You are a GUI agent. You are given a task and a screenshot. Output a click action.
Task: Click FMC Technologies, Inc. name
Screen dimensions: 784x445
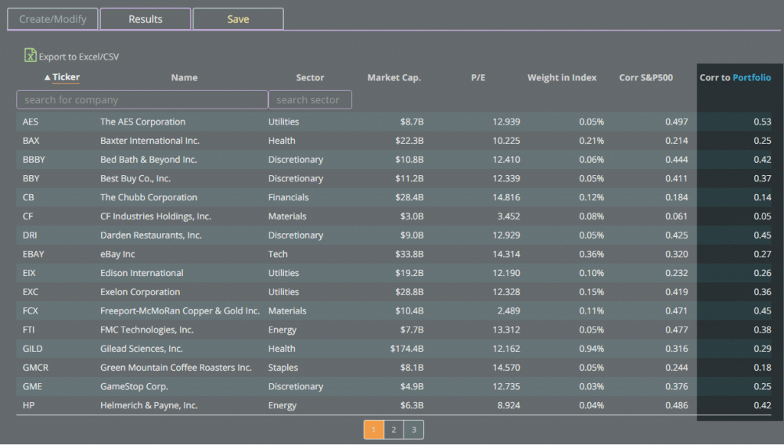[147, 330]
